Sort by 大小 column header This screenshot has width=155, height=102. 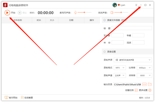point(52,20)
